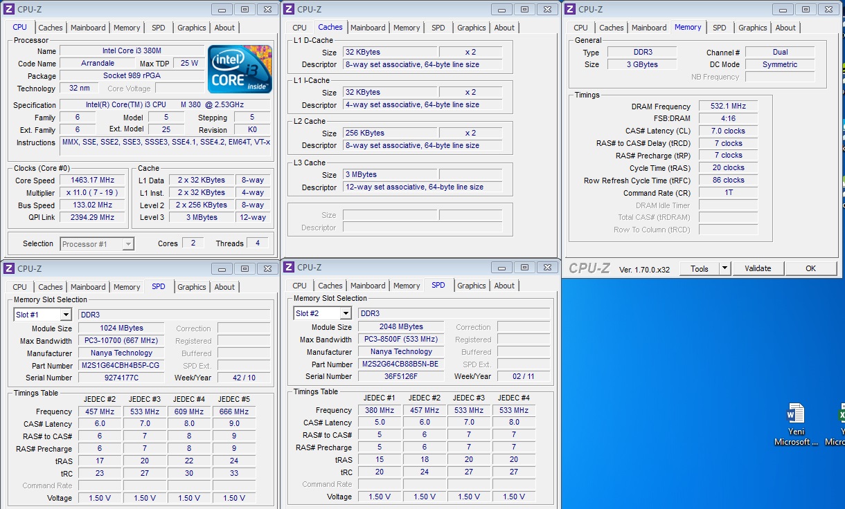Open Mainboard tab in the CPU tab window
Screen dimensions: 845x509
(88, 28)
